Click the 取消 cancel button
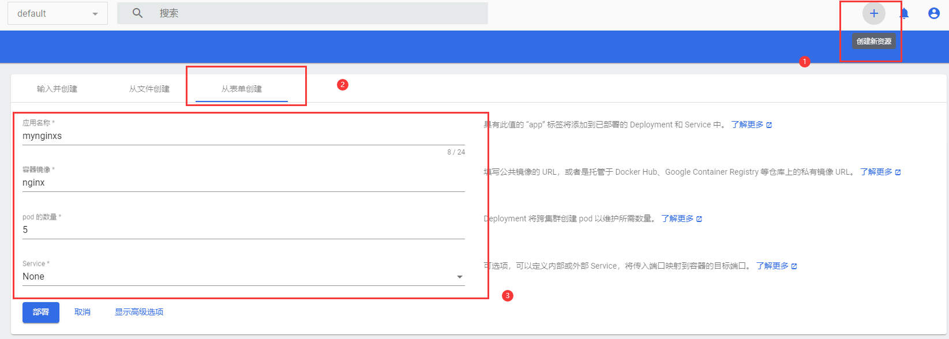949x339 pixels. tap(82, 312)
